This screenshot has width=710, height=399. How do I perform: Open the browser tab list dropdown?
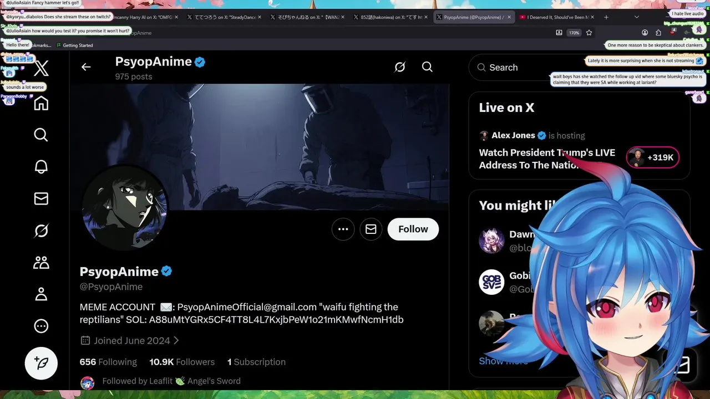click(x=636, y=17)
